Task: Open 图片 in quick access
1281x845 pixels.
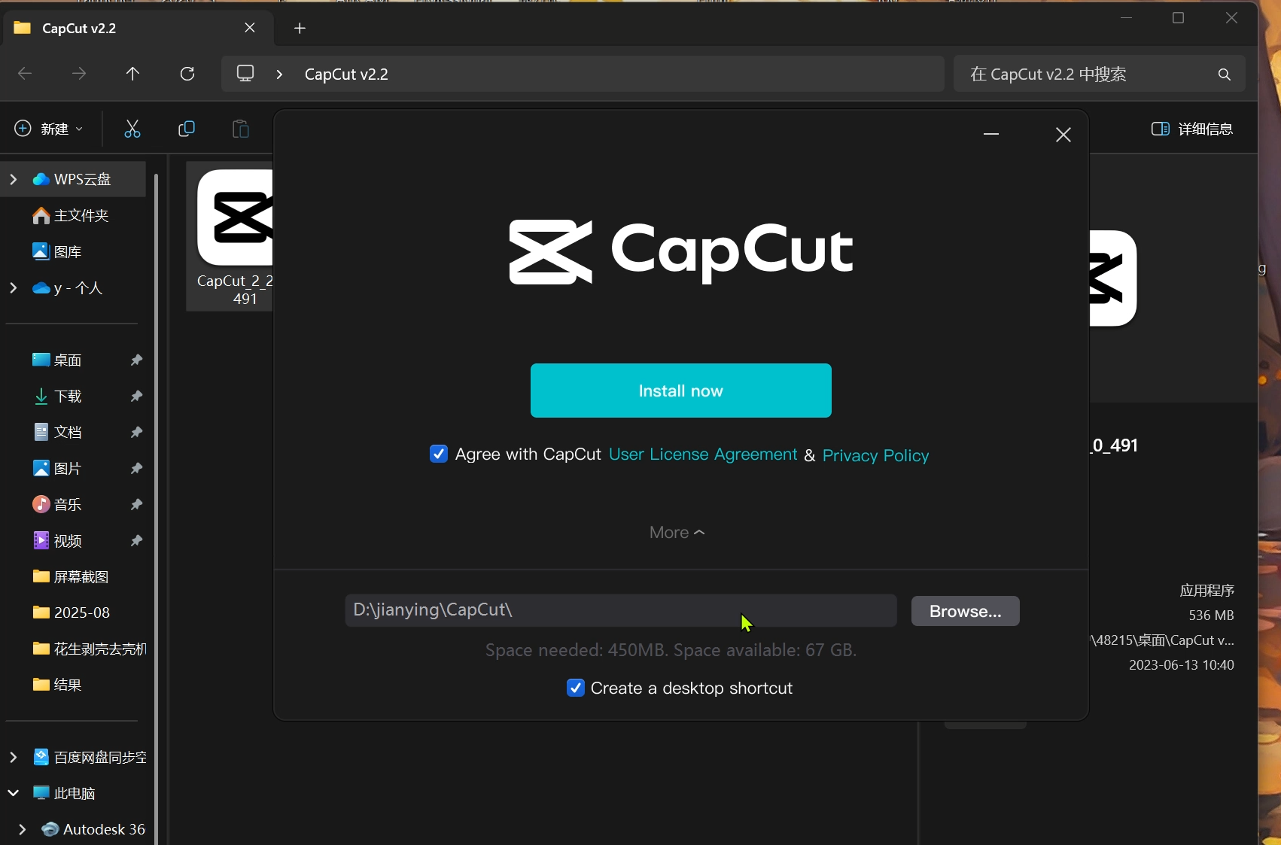Action: tap(56, 468)
